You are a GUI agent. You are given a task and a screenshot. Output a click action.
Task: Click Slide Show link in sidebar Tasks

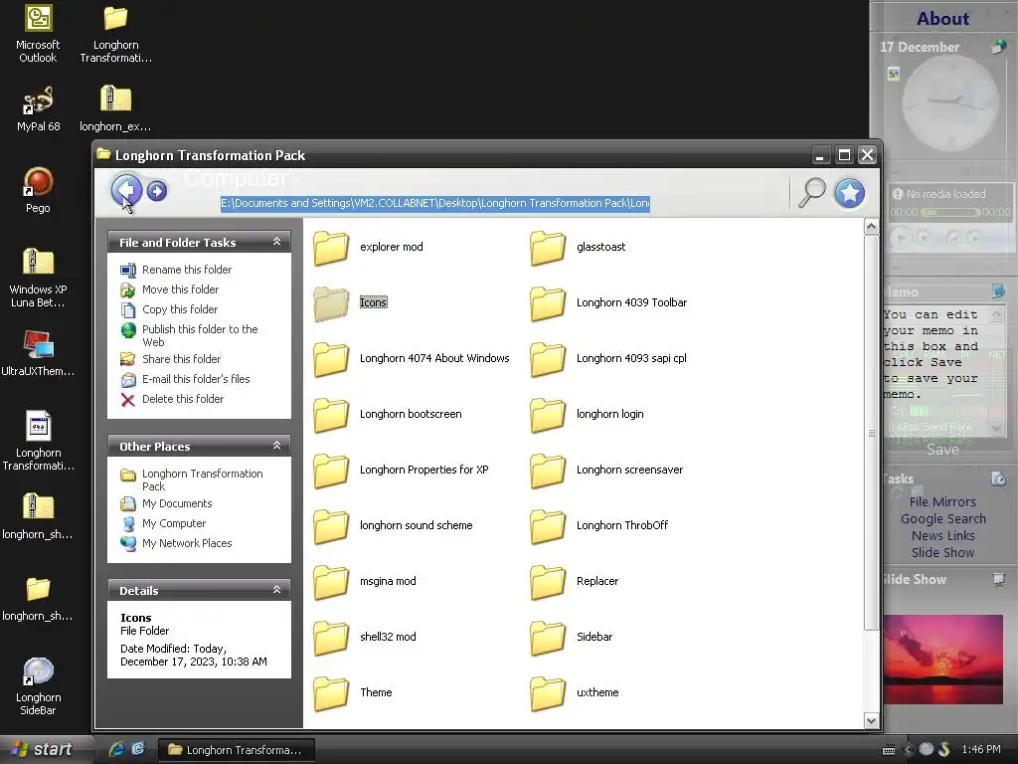point(942,553)
